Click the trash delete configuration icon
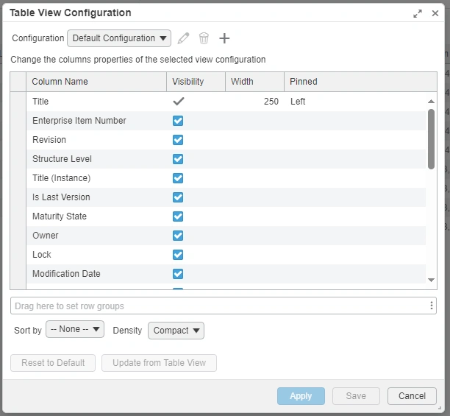 [x=204, y=38]
